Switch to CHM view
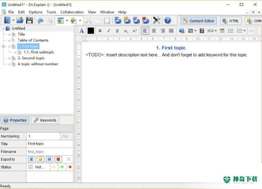 pos(253,21)
